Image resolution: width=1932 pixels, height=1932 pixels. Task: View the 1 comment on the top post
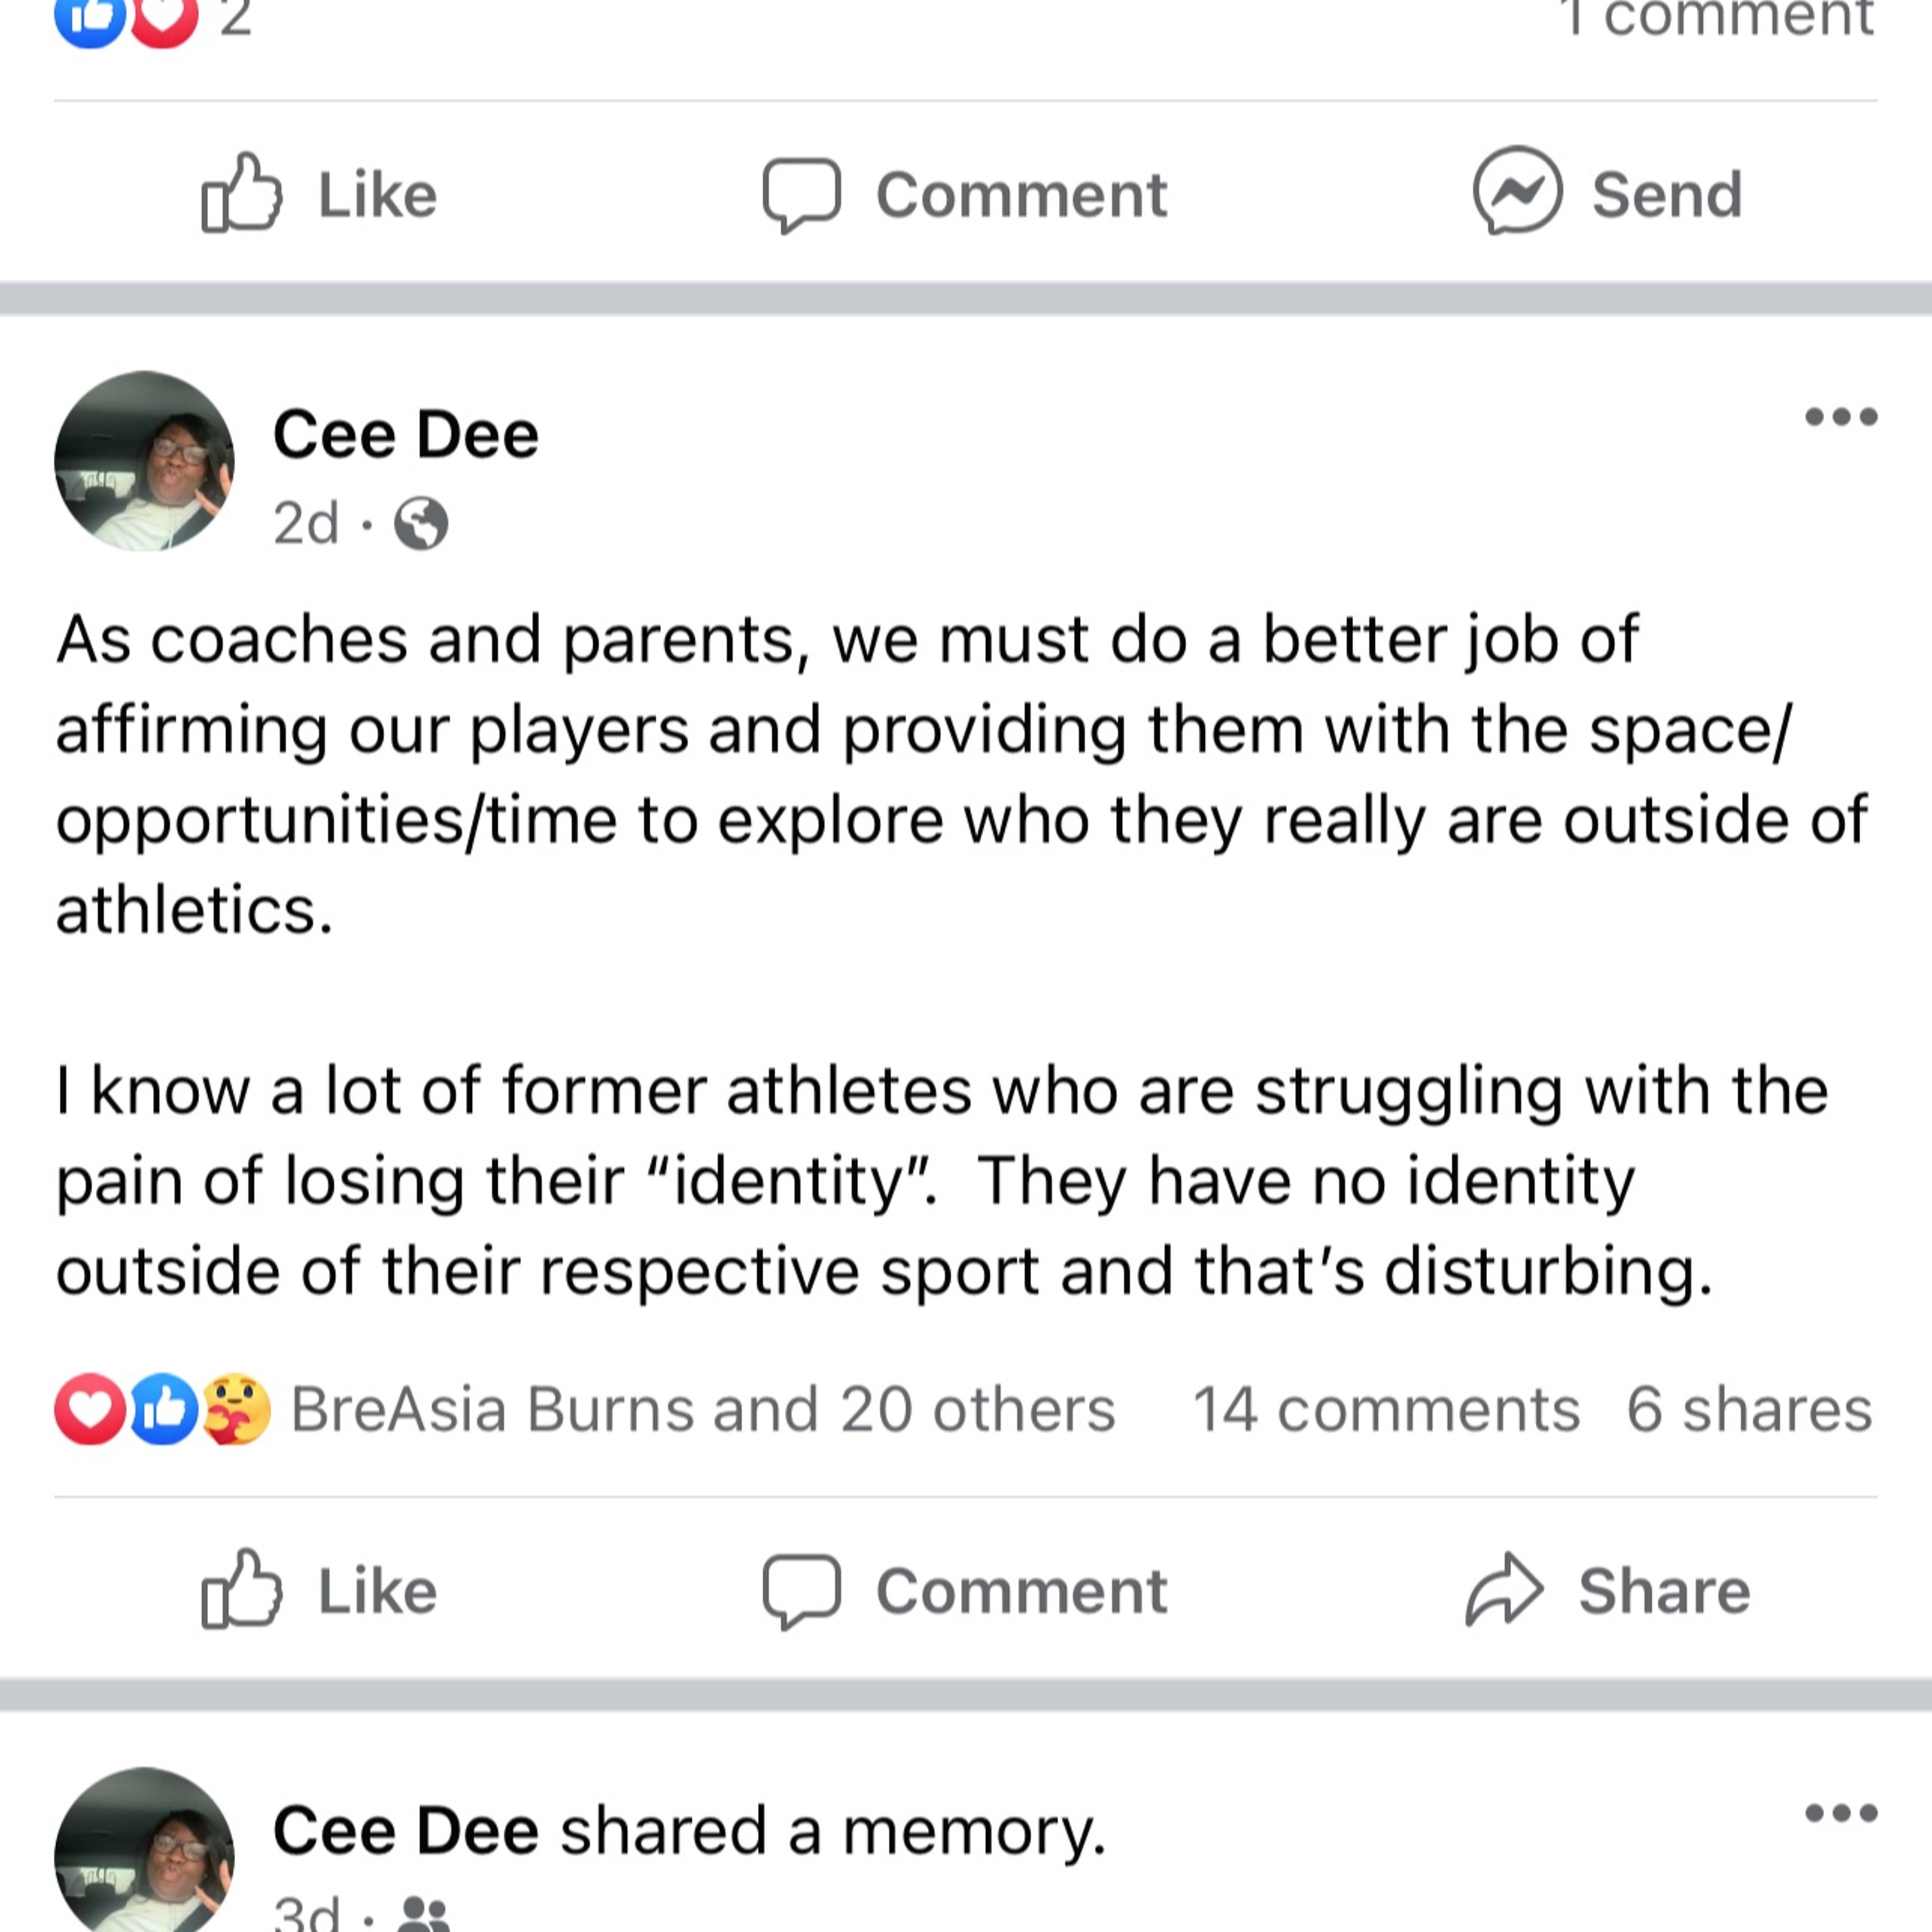(1716, 18)
